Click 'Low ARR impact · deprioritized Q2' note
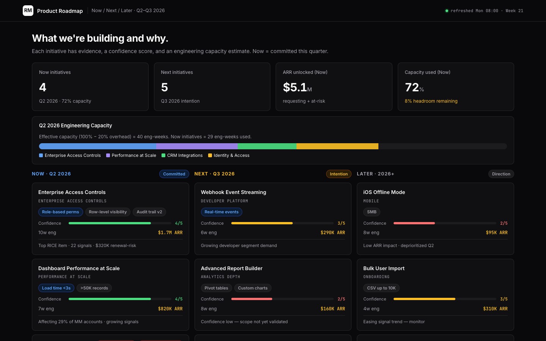 click(x=399, y=246)
